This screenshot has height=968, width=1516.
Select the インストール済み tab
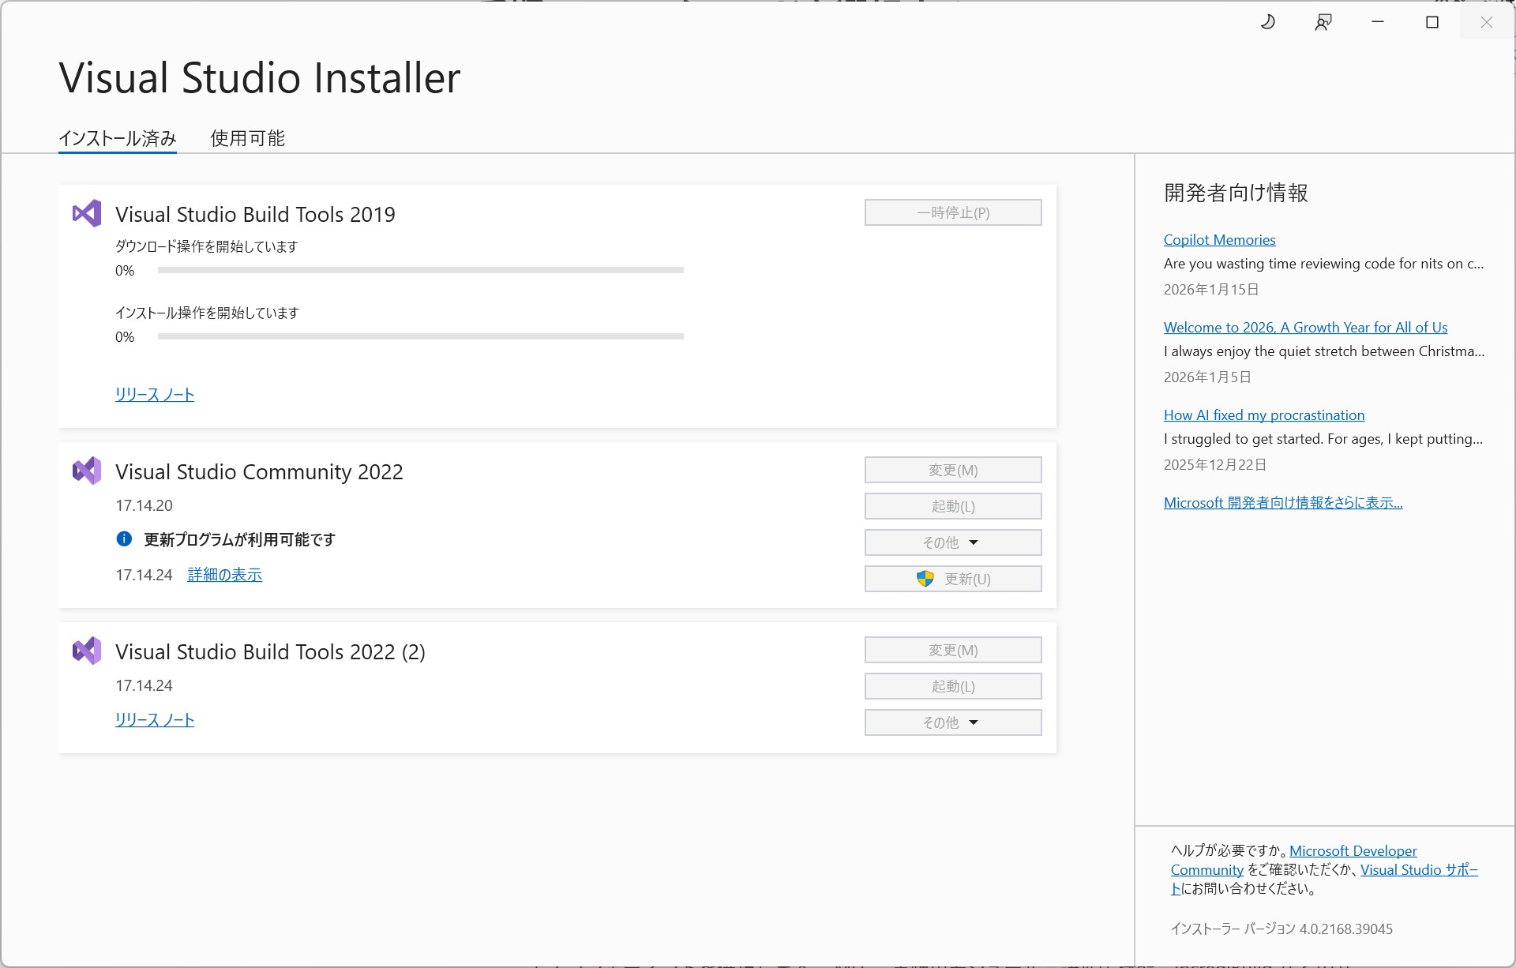(x=118, y=138)
